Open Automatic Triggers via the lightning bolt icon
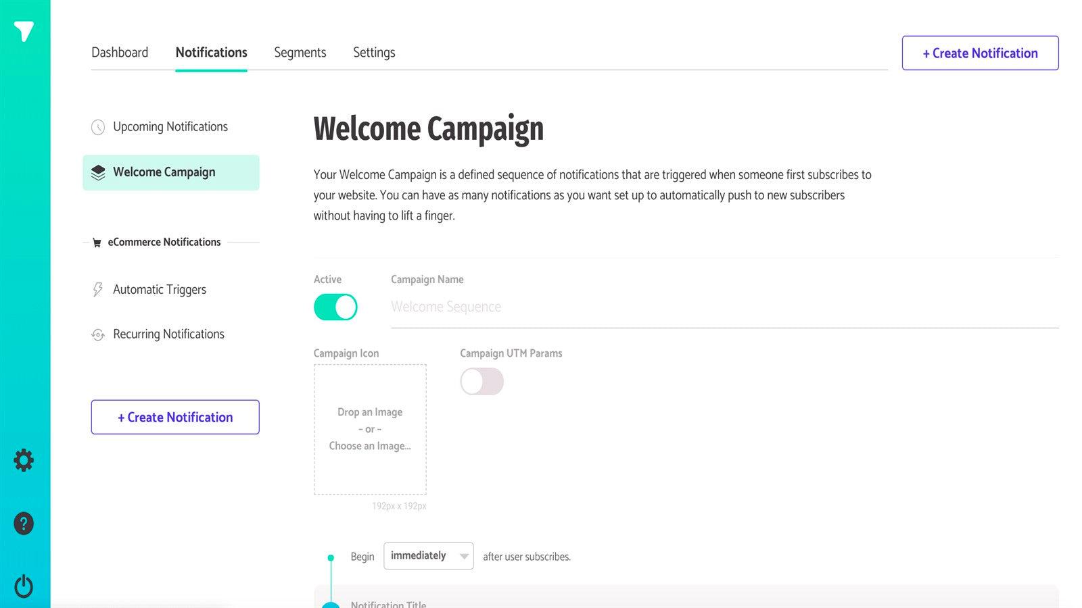1082x608 pixels. click(97, 289)
